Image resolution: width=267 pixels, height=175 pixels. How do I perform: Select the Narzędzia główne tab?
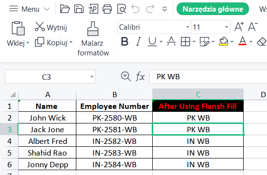click(x=213, y=9)
